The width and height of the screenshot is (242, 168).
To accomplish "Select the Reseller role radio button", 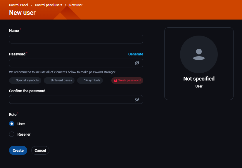I will click(x=12, y=134).
